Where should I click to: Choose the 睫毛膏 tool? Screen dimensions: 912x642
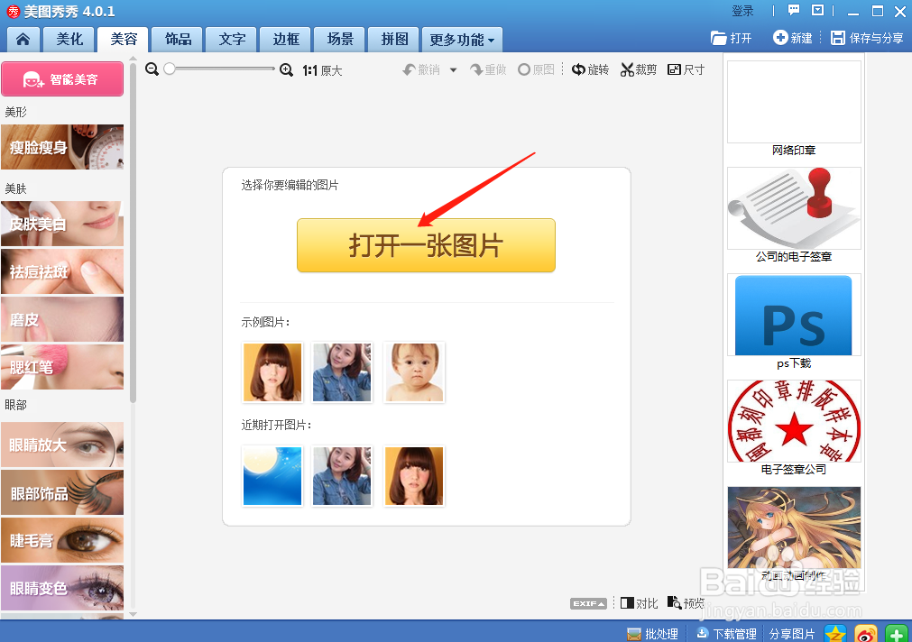point(62,541)
